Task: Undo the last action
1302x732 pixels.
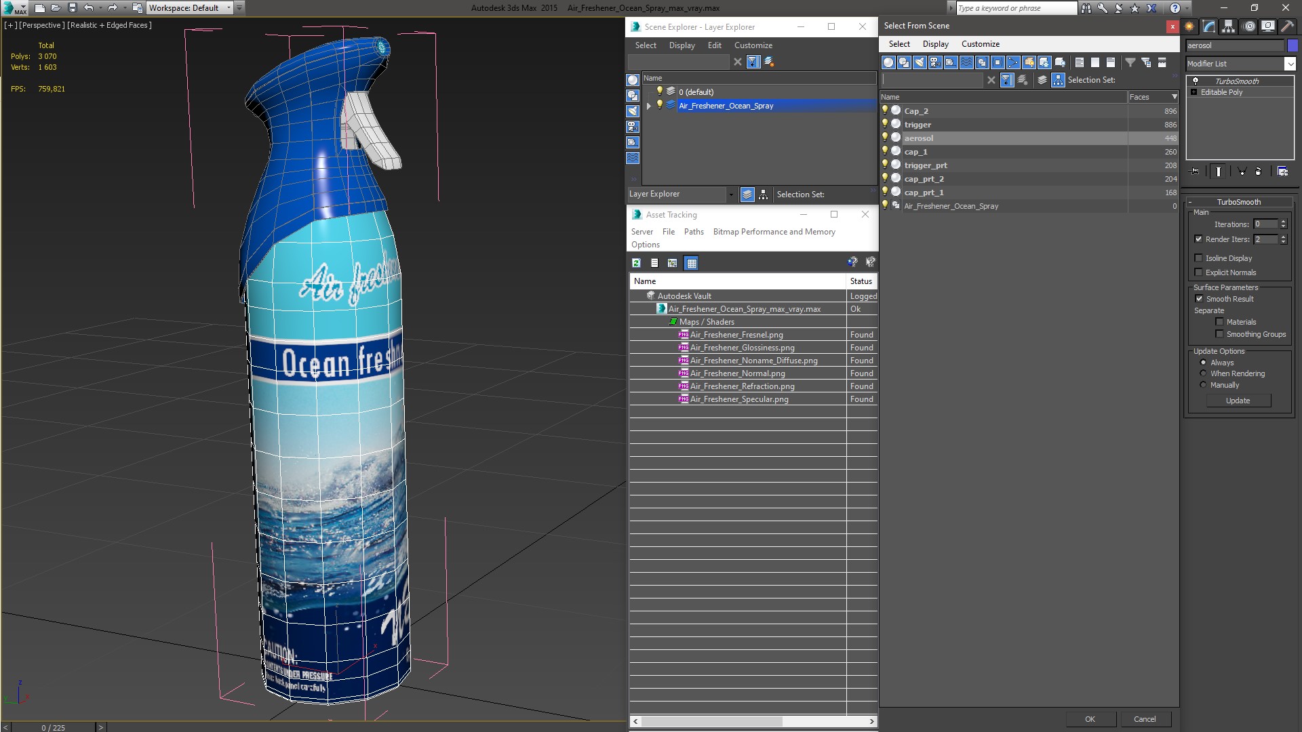Action: coord(88,8)
